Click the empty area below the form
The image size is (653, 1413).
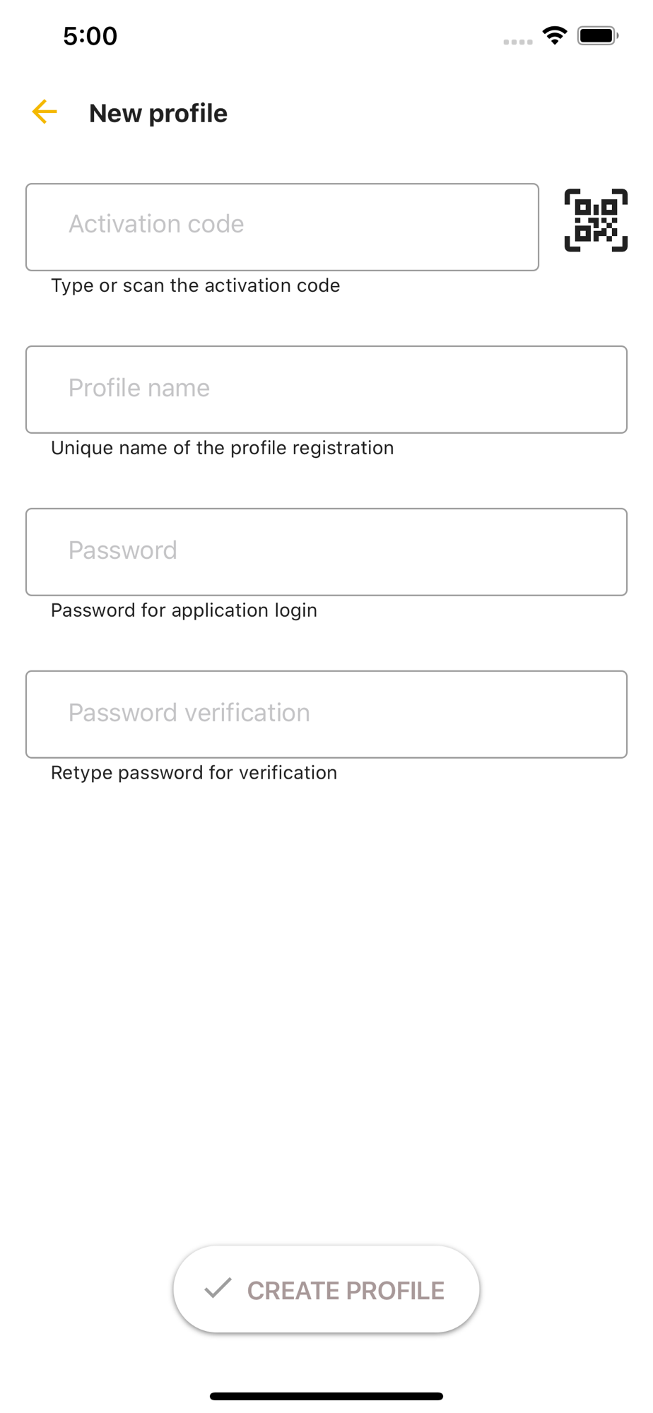click(326, 1010)
